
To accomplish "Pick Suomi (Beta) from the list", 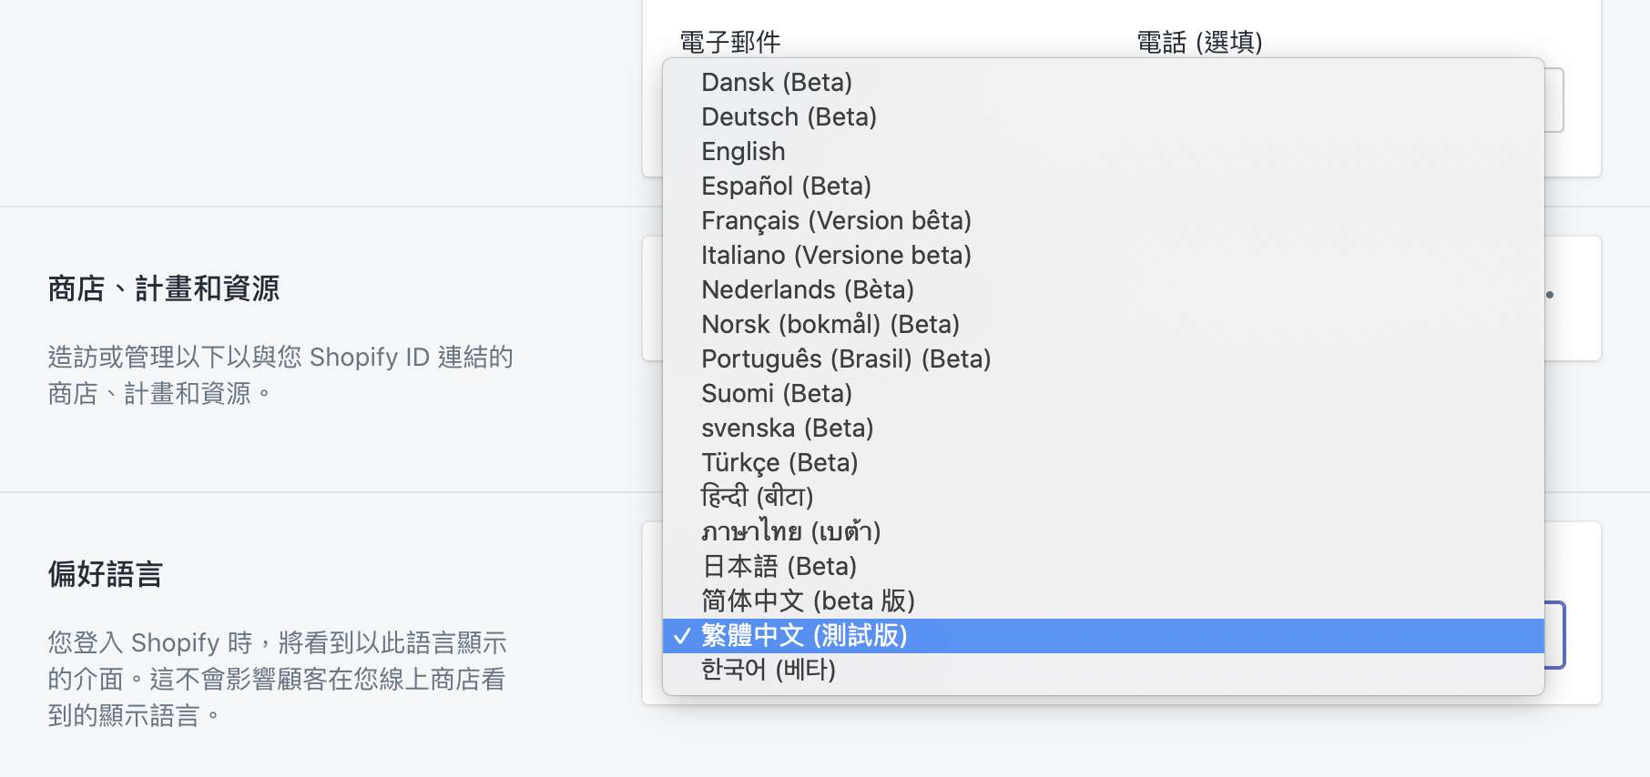I will coord(776,394).
